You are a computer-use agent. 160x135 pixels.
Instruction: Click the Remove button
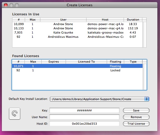(136, 117)
